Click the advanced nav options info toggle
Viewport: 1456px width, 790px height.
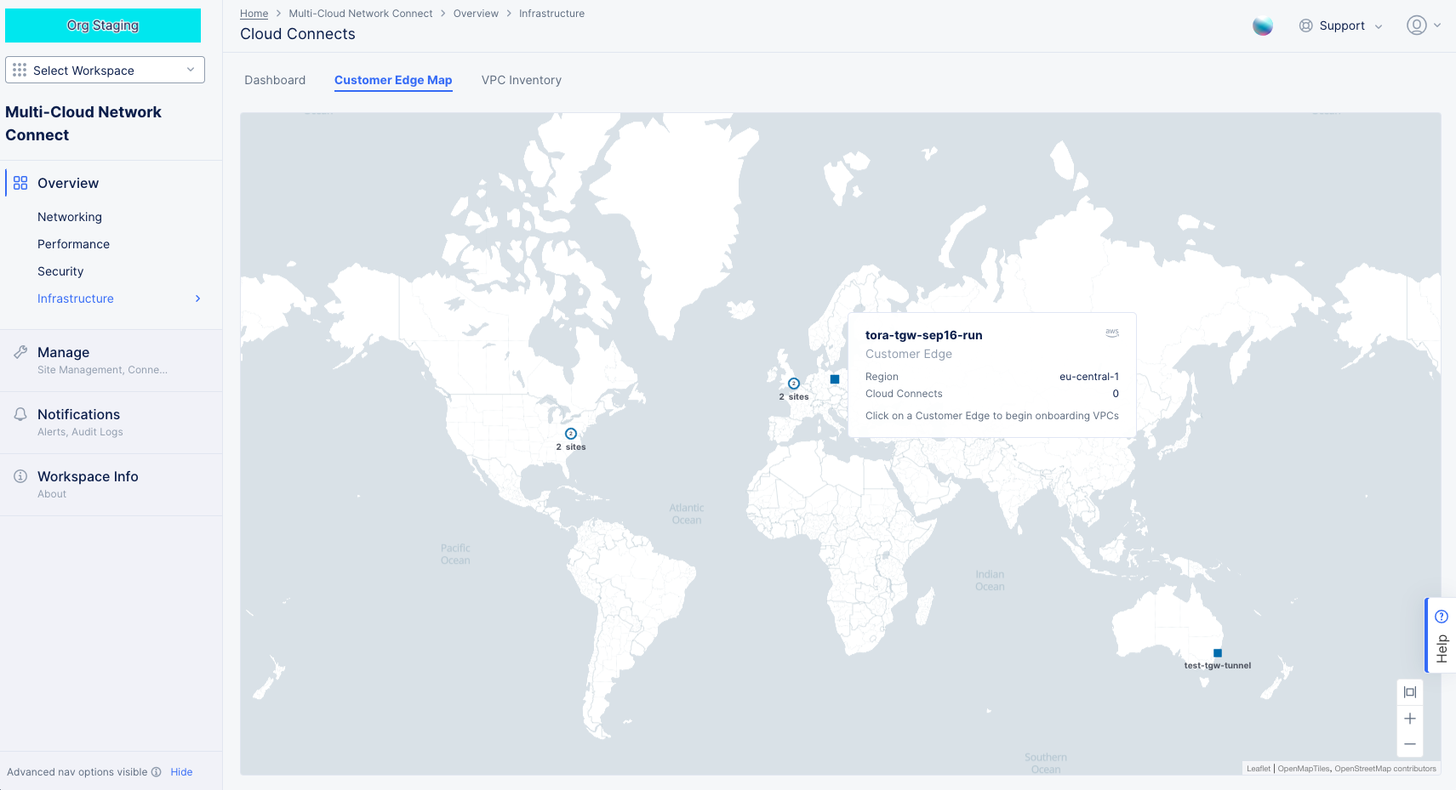click(157, 772)
